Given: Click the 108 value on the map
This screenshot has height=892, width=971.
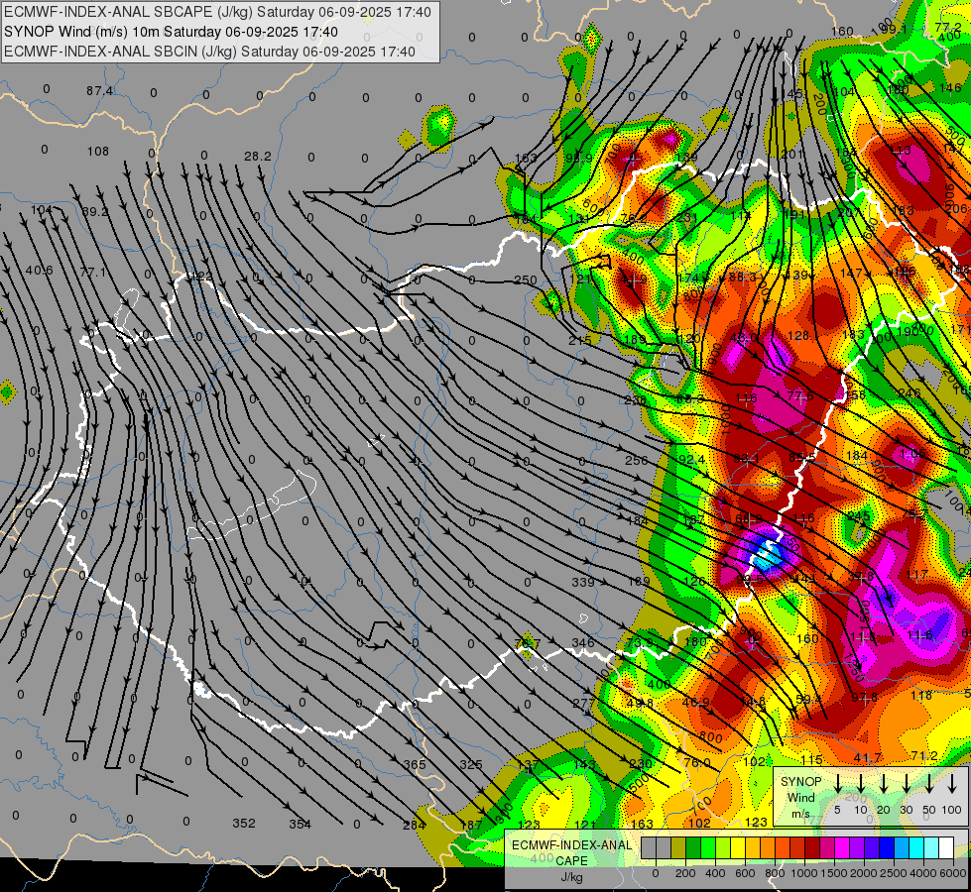Looking at the screenshot, I should click(98, 151).
